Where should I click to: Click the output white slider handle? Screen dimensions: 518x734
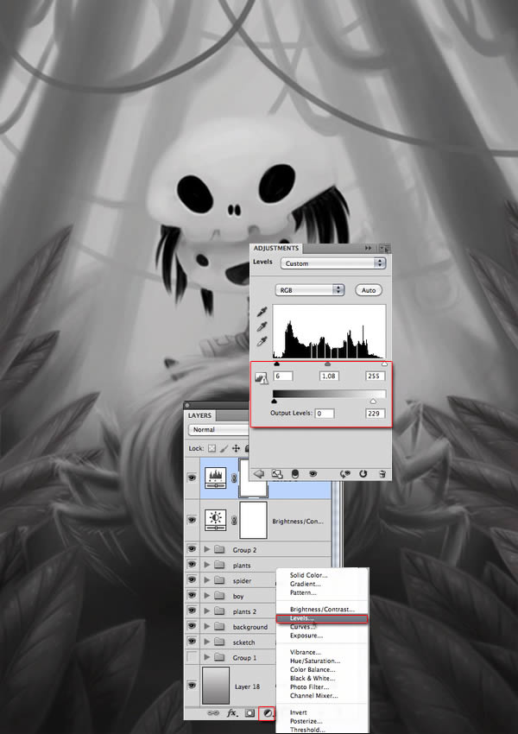pos(373,402)
